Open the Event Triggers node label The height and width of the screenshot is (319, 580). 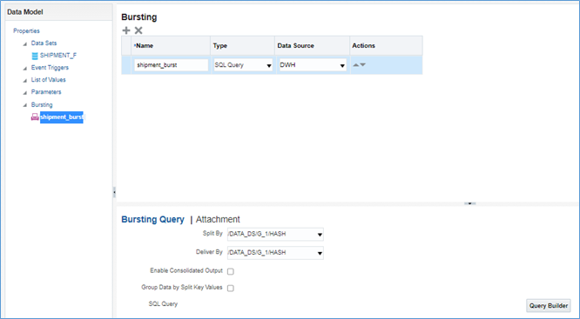tap(50, 68)
